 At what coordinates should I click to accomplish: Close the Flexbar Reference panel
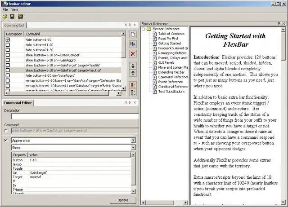(284, 24)
